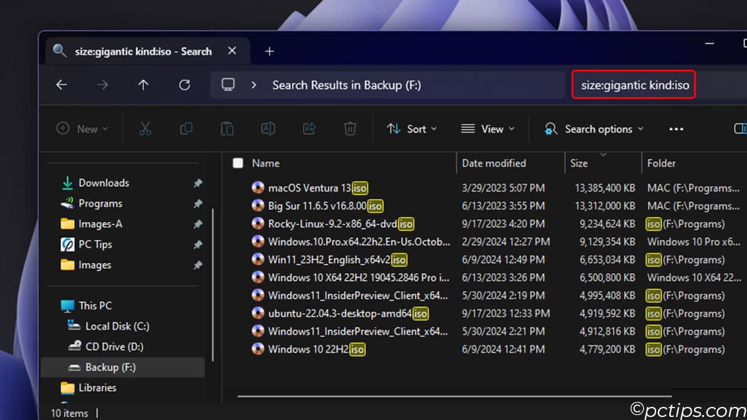Open the View dropdown

489,129
